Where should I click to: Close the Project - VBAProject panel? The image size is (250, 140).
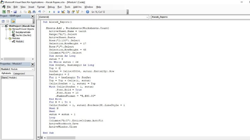point(32,16)
